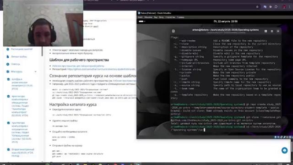Open the github.com repository template link
Screen dimensions: 293x165
(101, 69)
